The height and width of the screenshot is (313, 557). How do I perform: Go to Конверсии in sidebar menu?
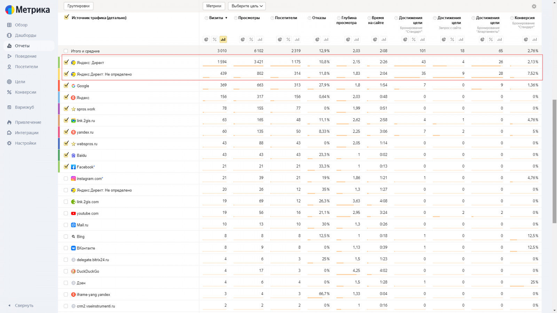[25, 92]
